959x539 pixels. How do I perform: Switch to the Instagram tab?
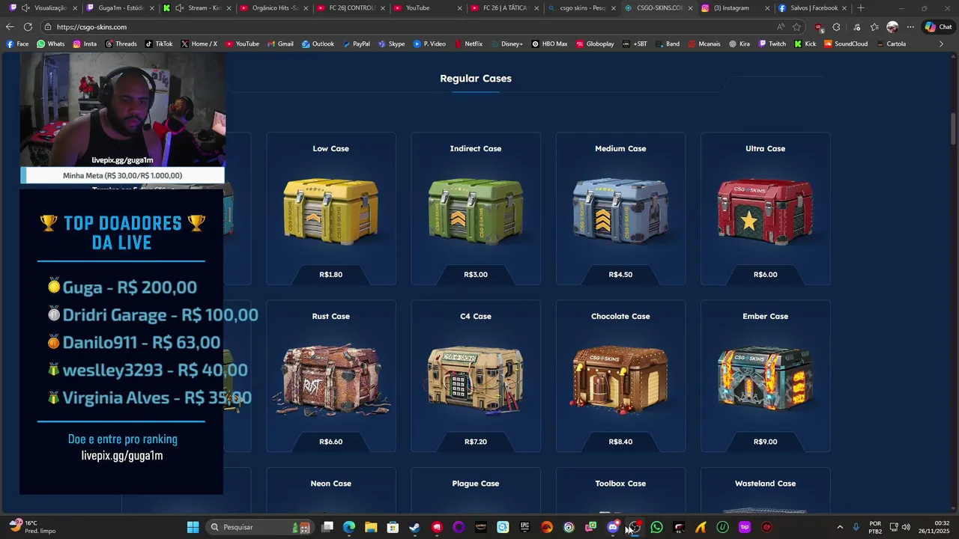coord(736,8)
